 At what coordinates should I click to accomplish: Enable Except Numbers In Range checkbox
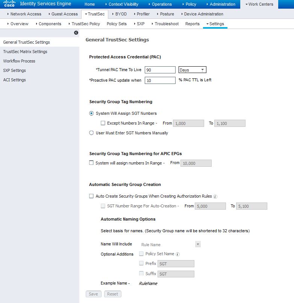tap(103, 123)
